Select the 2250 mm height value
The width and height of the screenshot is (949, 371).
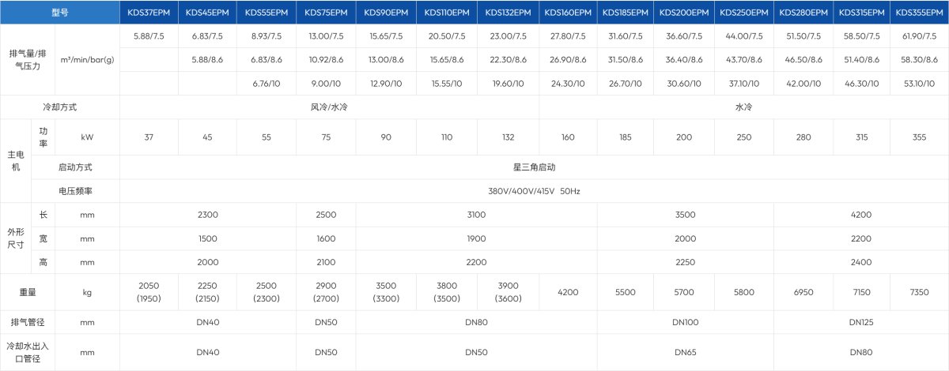(x=684, y=263)
